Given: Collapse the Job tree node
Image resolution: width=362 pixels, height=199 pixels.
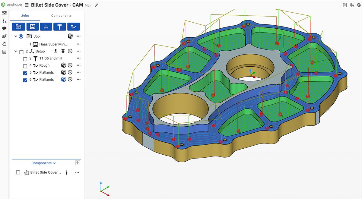Looking at the screenshot, I should tap(16, 36).
